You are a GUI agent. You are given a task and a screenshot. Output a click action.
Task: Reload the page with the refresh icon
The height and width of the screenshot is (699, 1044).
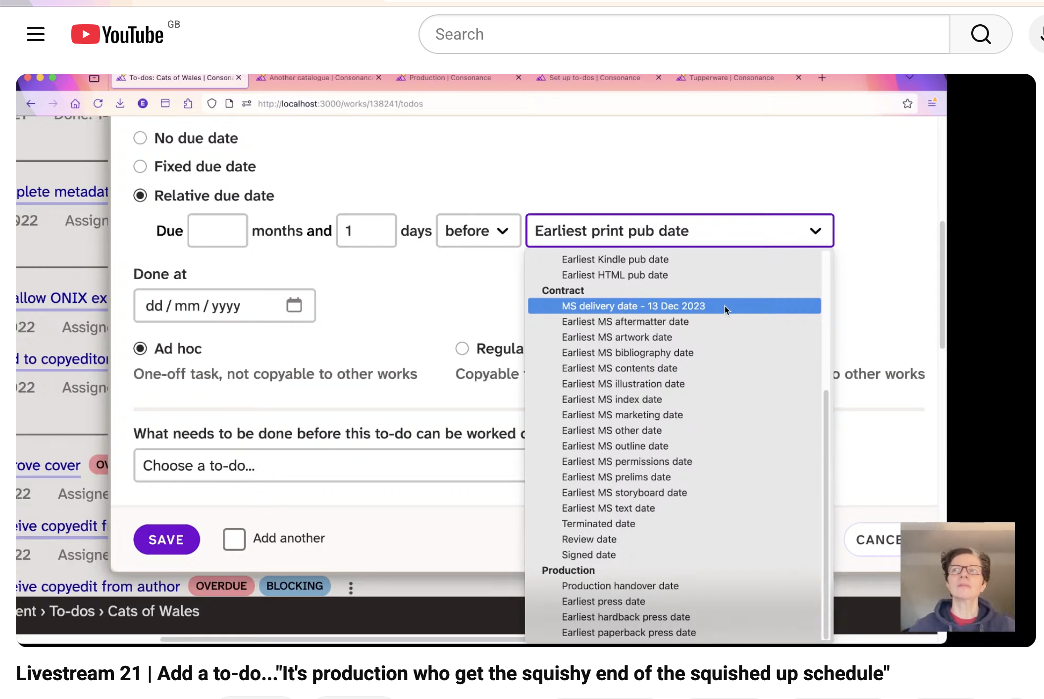(98, 103)
